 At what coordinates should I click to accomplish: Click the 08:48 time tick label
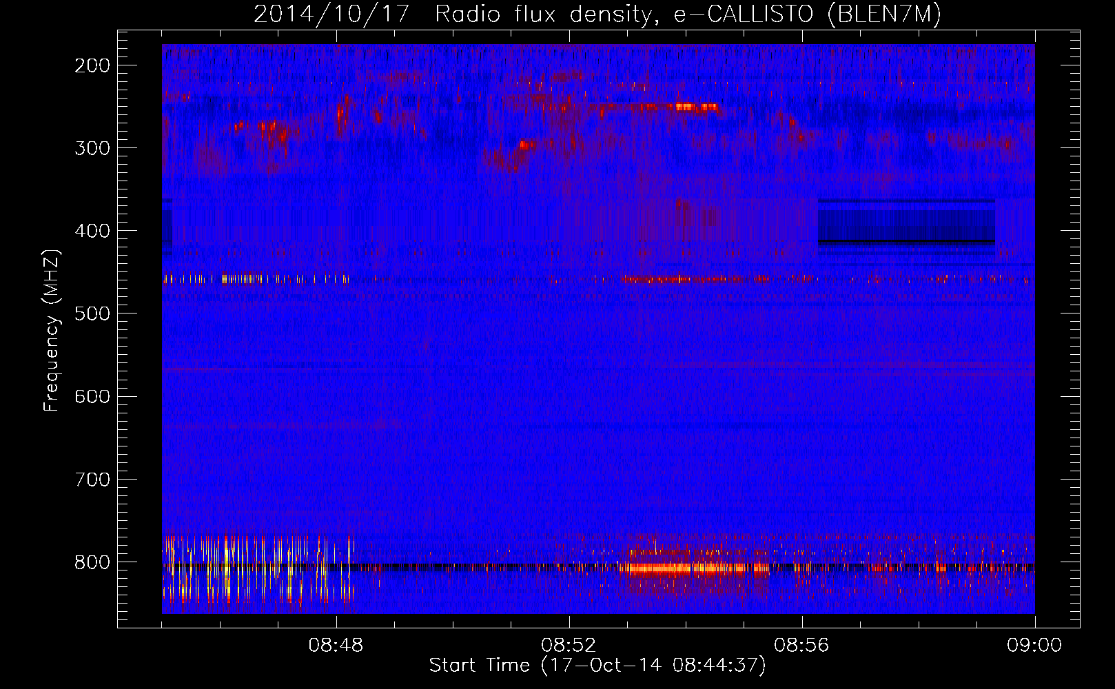point(336,646)
